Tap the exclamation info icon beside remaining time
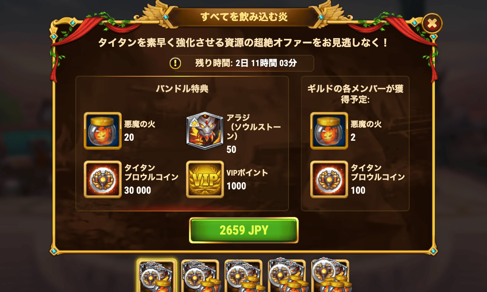Screen dimensions: 487x292 (175, 63)
